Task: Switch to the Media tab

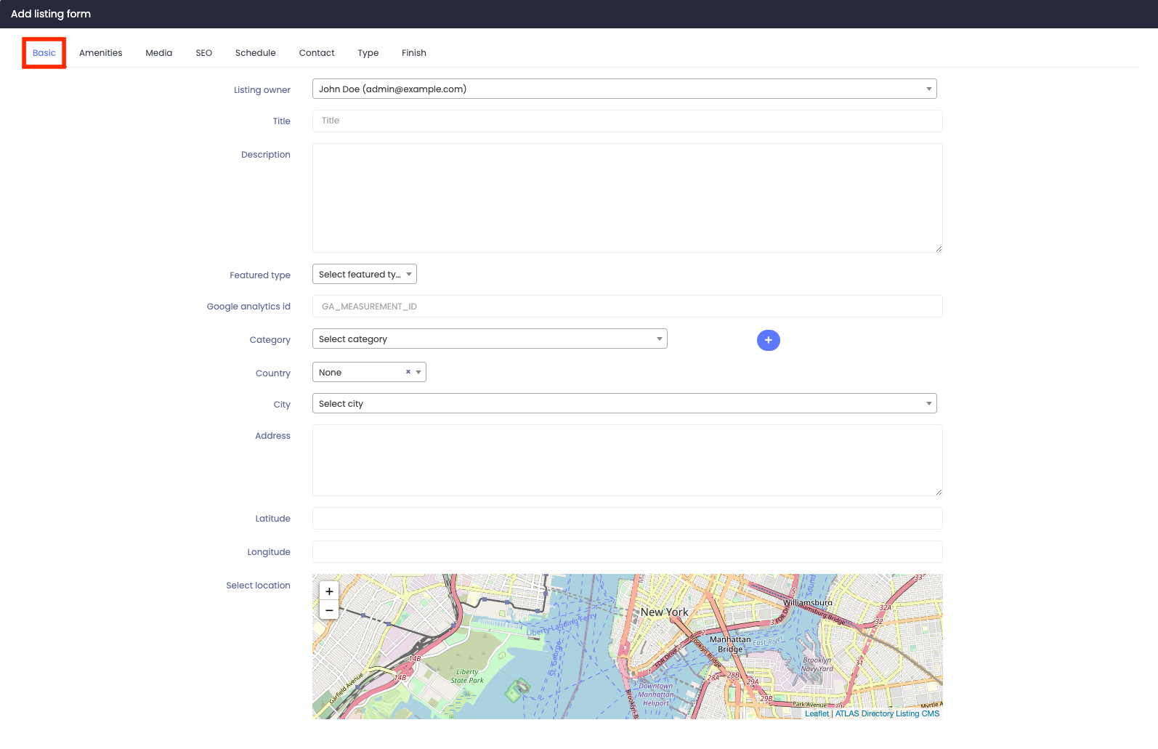Action: [159, 53]
